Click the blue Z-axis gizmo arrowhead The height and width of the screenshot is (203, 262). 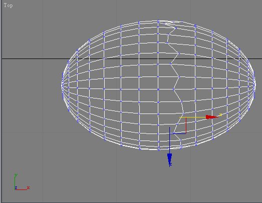[170, 158]
